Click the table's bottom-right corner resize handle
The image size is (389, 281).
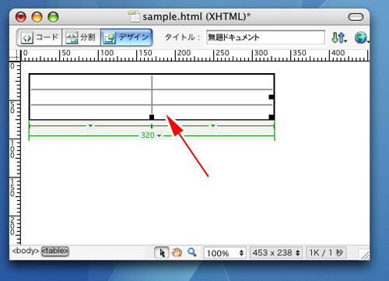[272, 117]
